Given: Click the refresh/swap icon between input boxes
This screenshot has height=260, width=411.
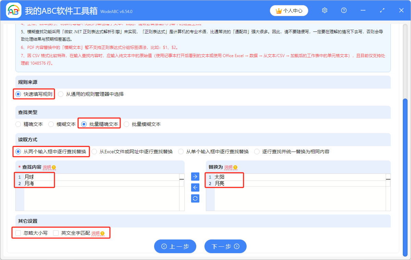Looking at the screenshot, I should tap(195, 198).
